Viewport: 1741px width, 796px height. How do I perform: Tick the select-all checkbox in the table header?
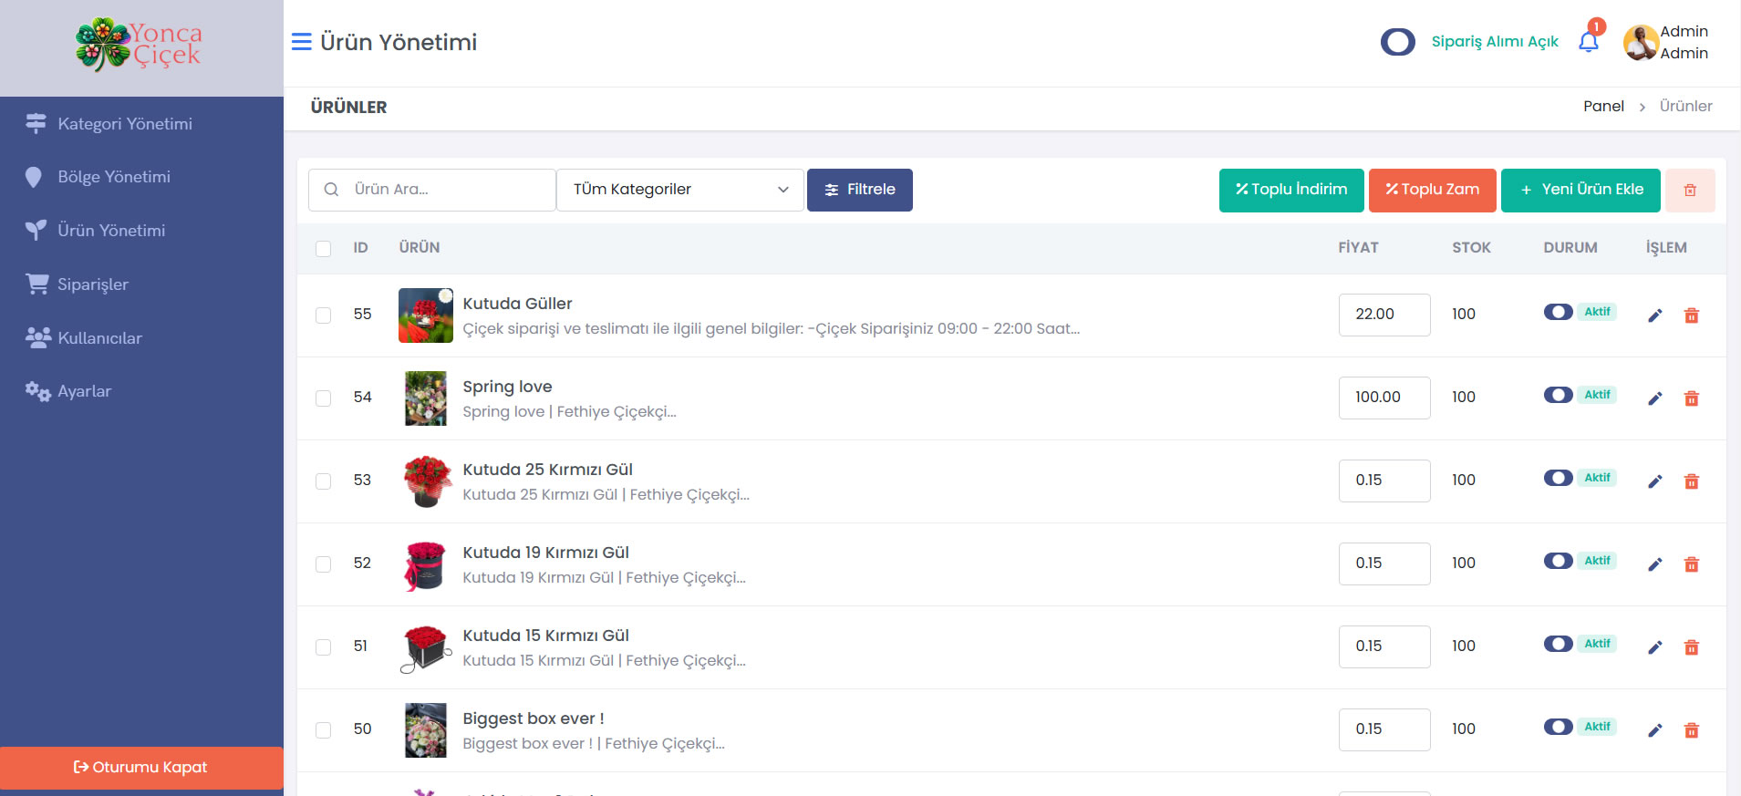pos(323,249)
